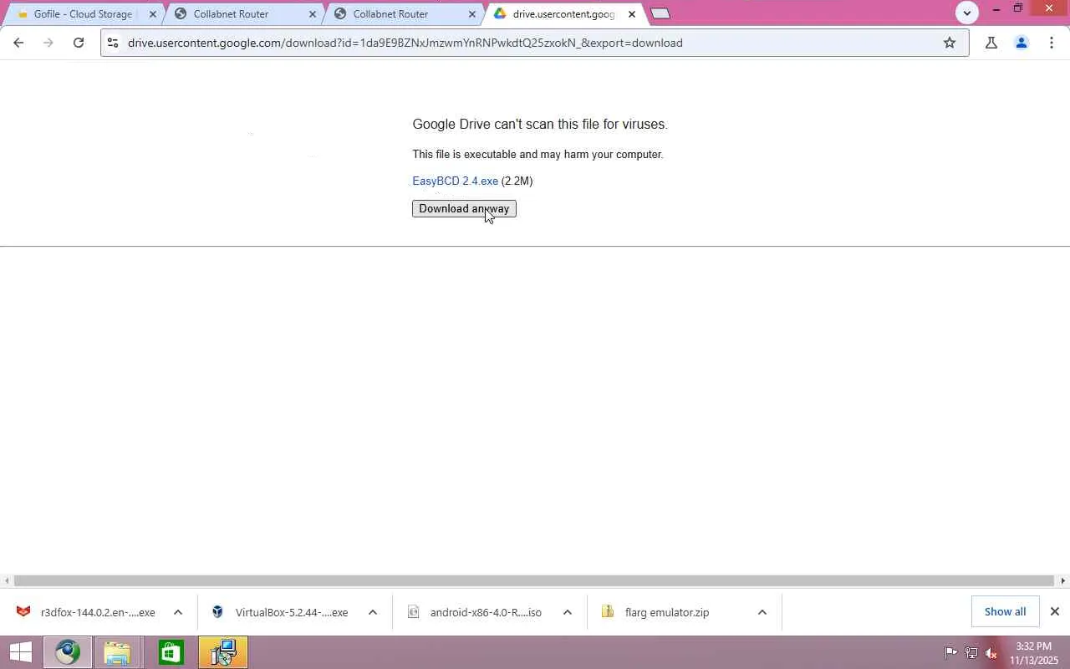The image size is (1070, 669).
Task: Open the Chrome Labs flask icon
Action: coord(991,43)
